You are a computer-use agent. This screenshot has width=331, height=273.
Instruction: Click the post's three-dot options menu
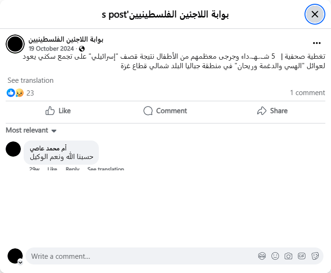pos(317,43)
